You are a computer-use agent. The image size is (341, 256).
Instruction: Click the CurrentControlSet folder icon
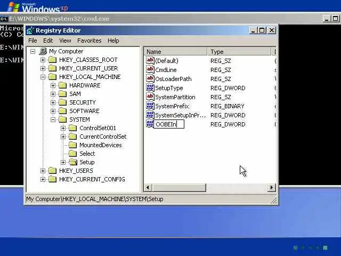point(72,137)
